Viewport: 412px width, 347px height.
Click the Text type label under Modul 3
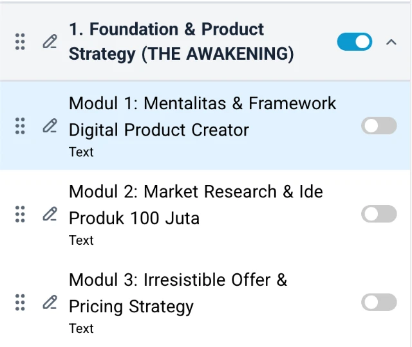[x=81, y=328]
